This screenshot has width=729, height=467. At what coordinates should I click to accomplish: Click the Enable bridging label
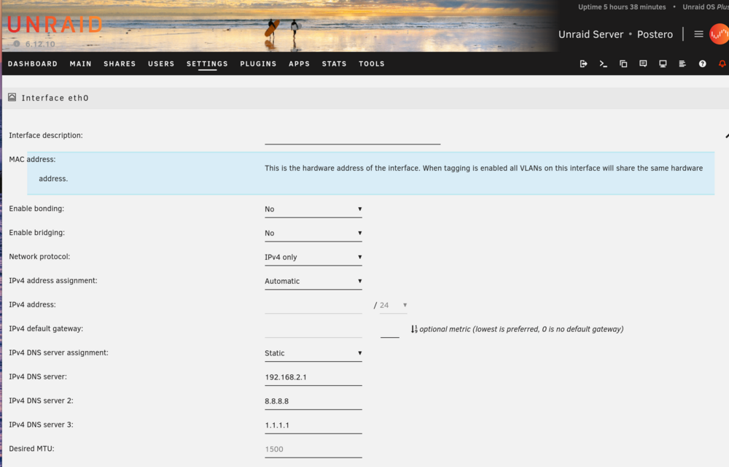point(36,233)
